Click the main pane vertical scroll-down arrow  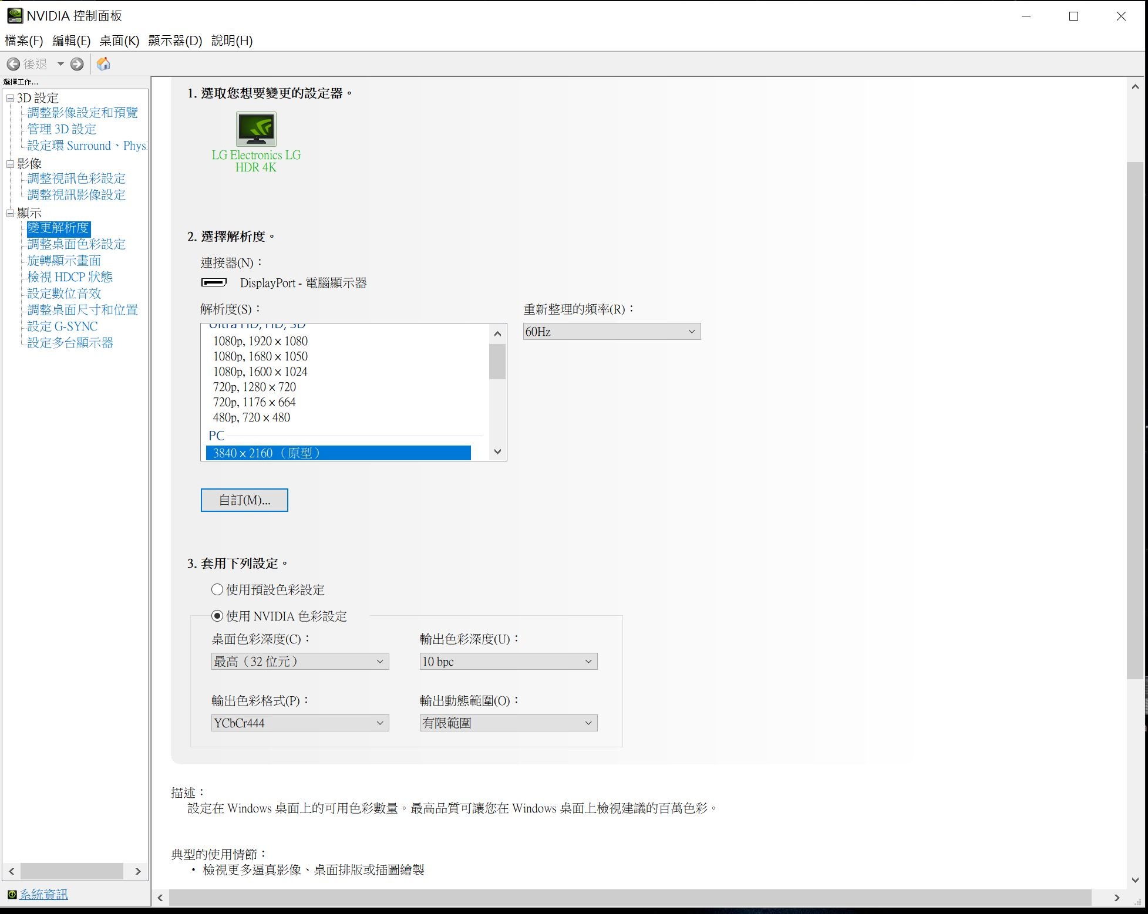click(1135, 880)
